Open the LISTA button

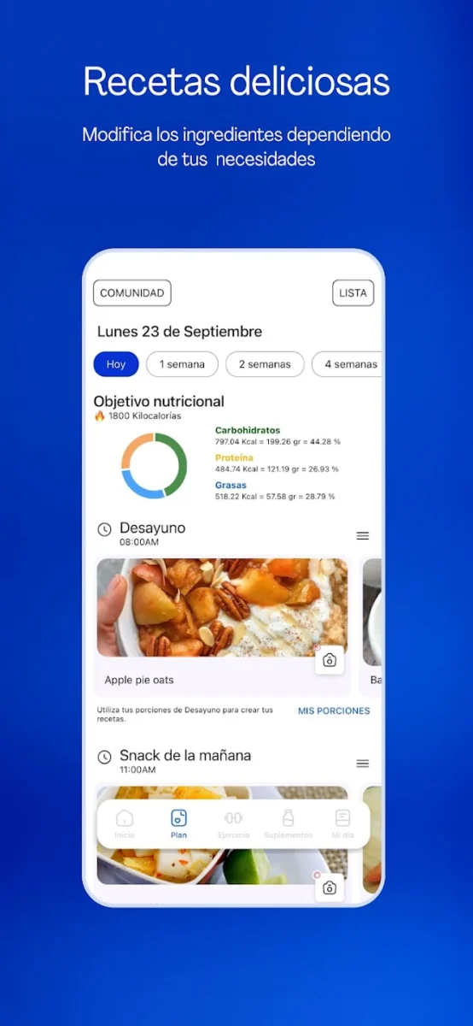pyautogui.click(x=353, y=293)
